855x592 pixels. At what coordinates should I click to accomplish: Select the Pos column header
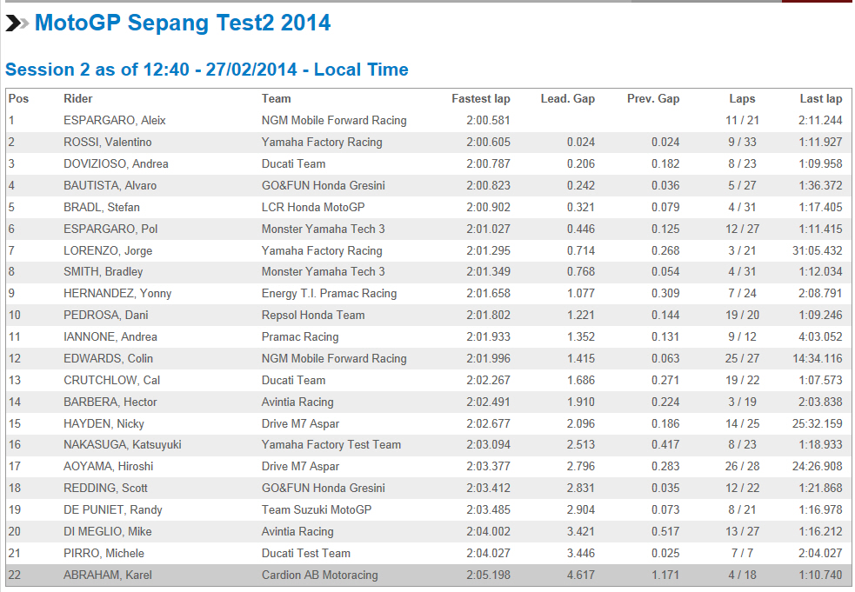click(18, 99)
